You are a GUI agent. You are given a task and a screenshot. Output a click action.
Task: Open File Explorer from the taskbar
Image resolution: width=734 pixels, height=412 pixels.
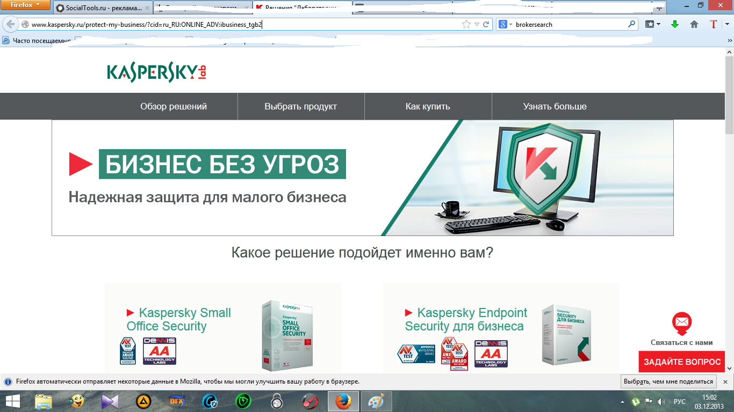pyautogui.click(x=44, y=401)
